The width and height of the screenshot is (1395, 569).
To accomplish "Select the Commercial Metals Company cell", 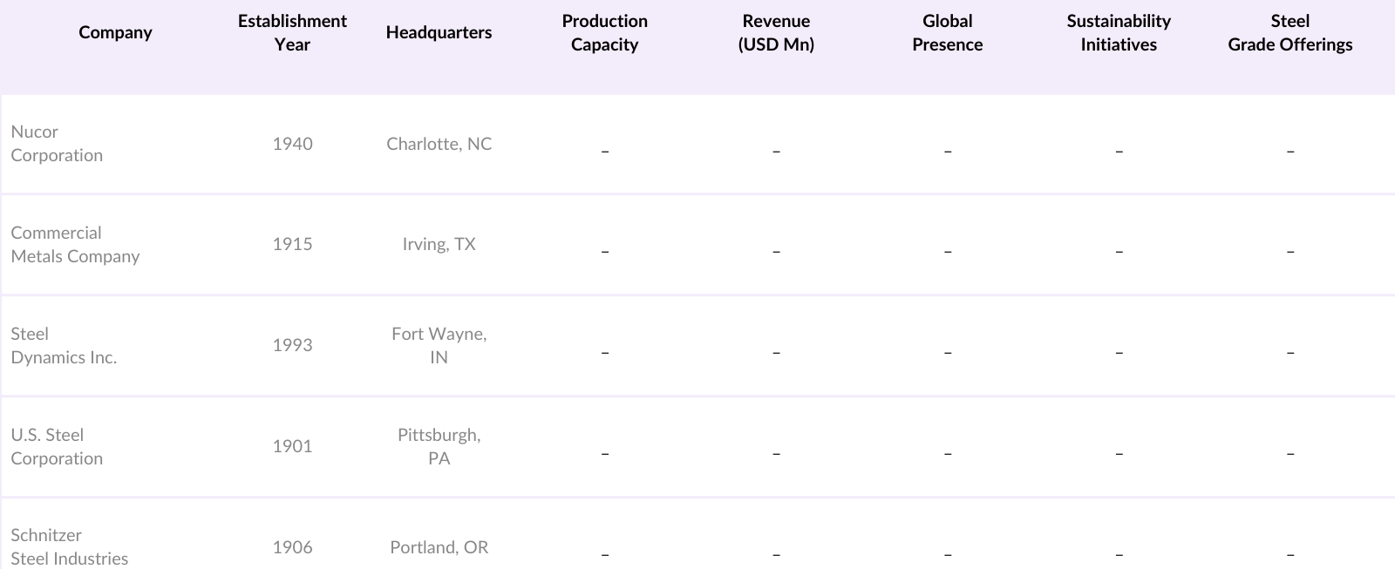I will (75, 245).
